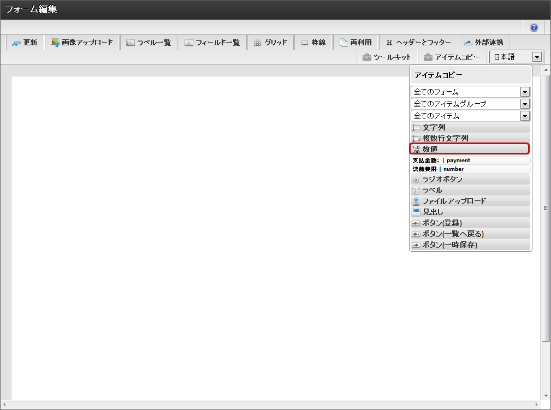Screen dimensions: 551x410
Task: Expand the ラベル item category
Action: point(470,190)
